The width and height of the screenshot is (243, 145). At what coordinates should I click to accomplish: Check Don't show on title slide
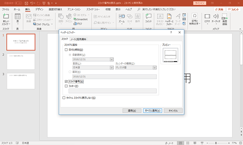click(x=64, y=98)
